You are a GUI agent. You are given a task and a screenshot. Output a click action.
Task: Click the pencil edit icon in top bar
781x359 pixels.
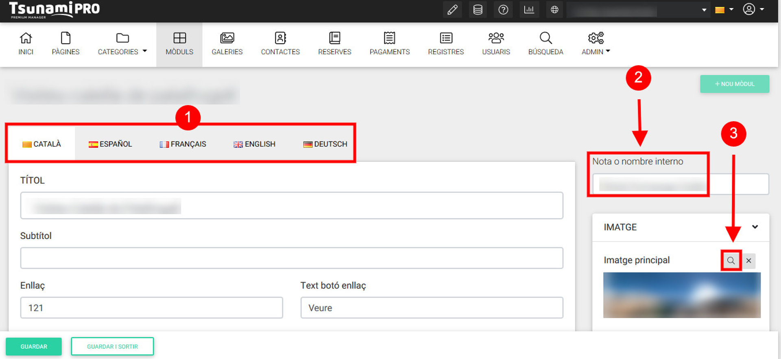tap(452, 10)
